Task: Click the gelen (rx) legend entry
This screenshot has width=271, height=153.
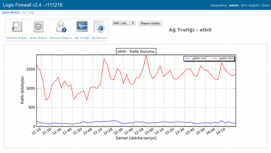Action: (x=196, y=58)
